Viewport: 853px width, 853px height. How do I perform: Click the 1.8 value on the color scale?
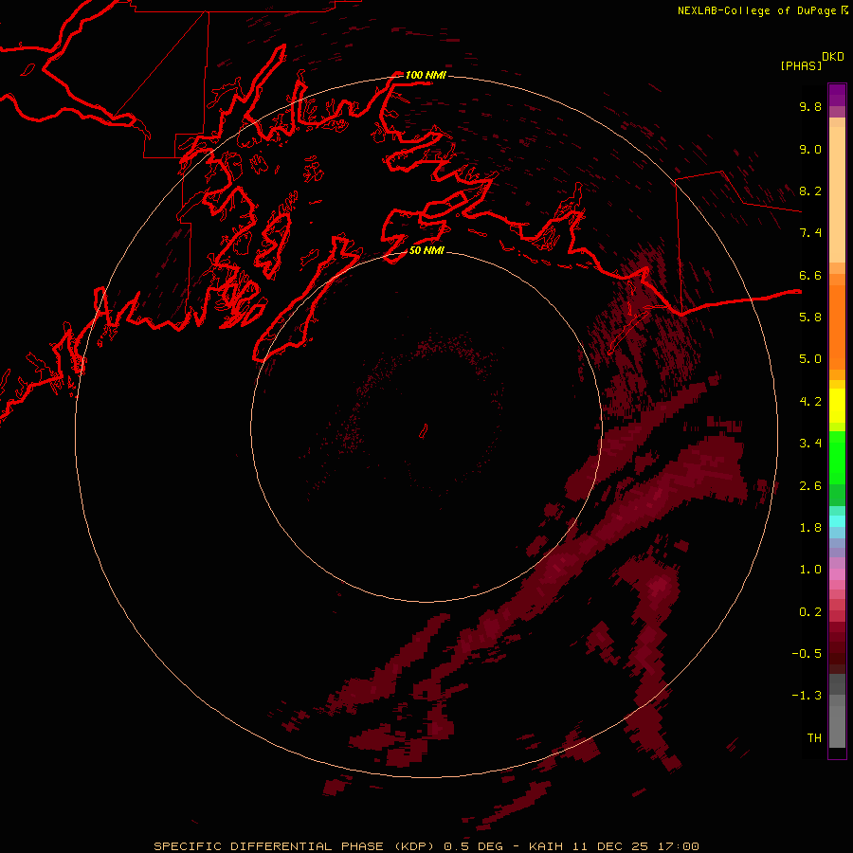point(810,528)
